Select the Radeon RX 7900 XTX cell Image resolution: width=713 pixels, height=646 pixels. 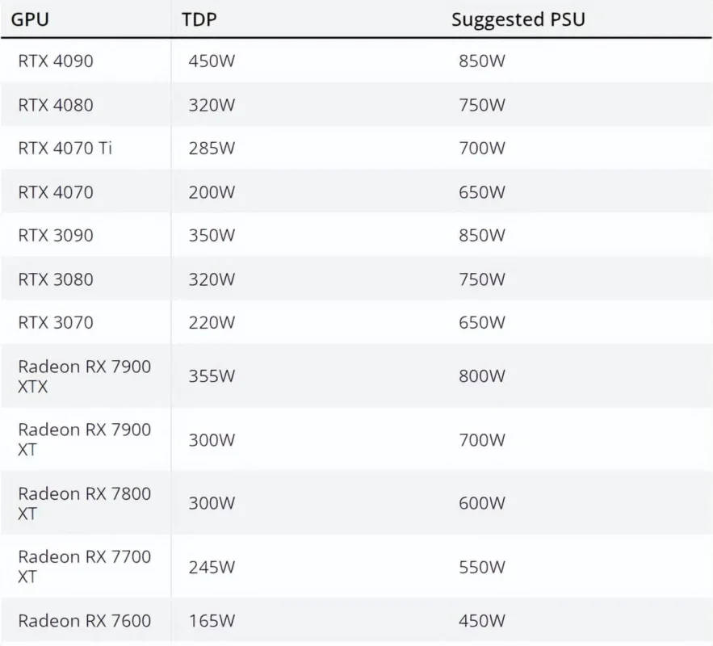point(85,376)
